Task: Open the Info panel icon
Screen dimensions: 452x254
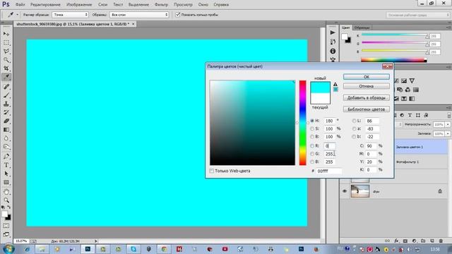Action: pos(333,51)
